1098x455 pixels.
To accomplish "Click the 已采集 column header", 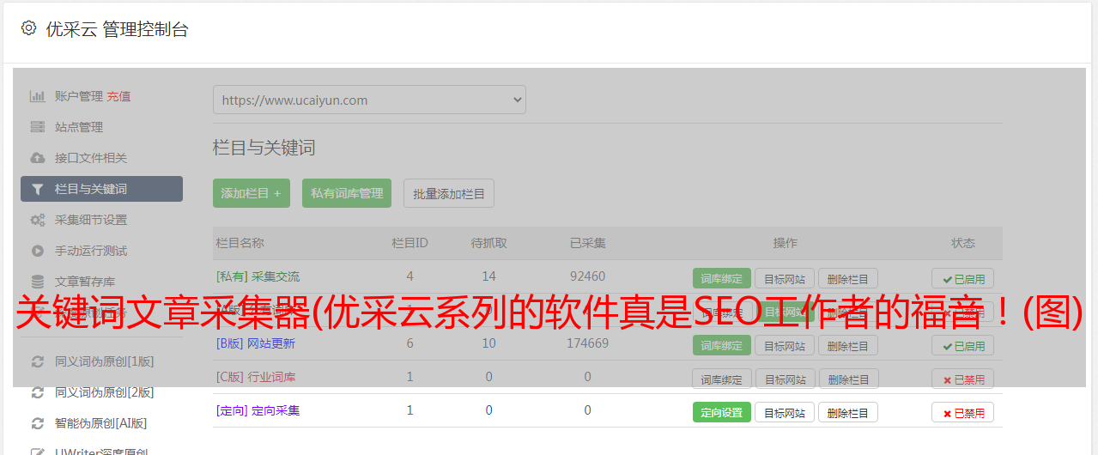I will tap(588, 243).
